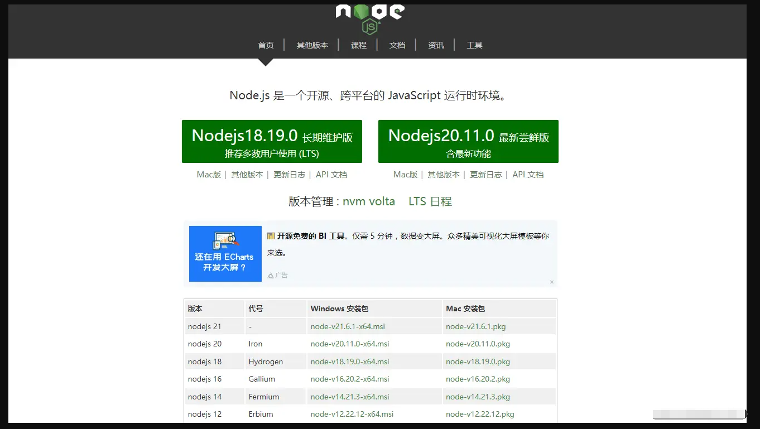
Task: Open the Mac版 link under the LTS button
Action: coord(209,175)
